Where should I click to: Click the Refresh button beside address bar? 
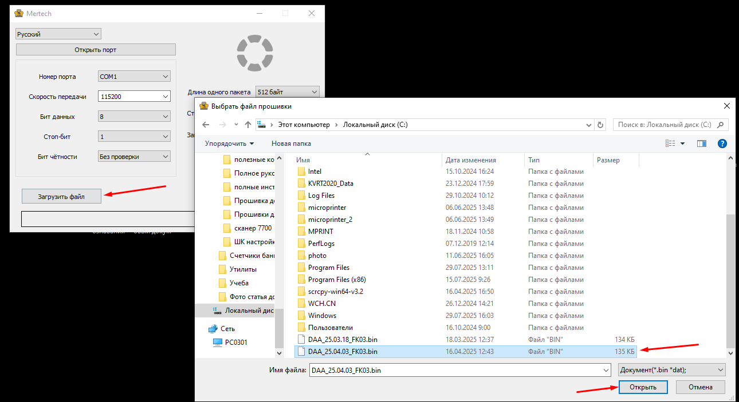coord(600,125)
